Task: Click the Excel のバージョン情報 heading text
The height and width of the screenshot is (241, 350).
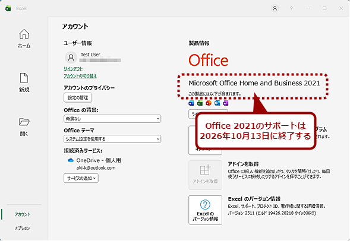Action: 254,199
